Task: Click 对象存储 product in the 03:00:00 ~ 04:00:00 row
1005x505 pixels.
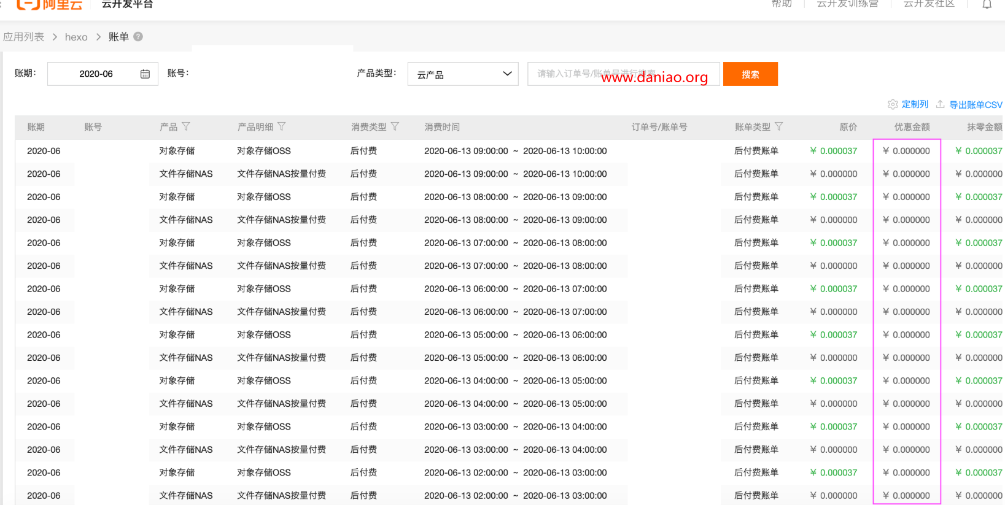Action: (177, 426)
